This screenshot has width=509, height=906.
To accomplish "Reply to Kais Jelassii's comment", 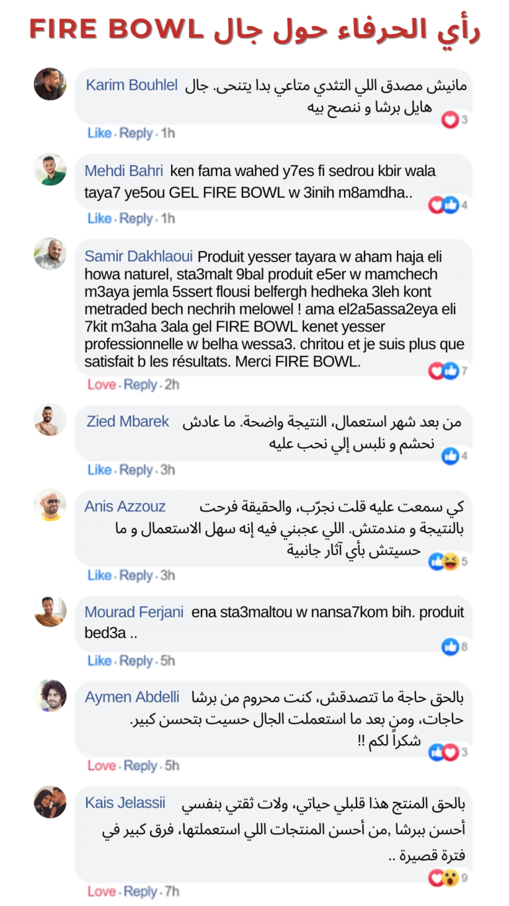I will tap(141, 892).
